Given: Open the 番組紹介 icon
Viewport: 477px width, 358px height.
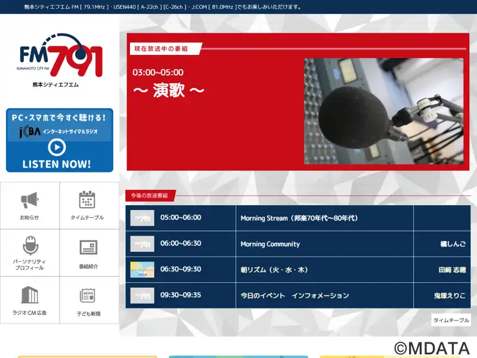Looking at the screenshot, I should point(88,248).
